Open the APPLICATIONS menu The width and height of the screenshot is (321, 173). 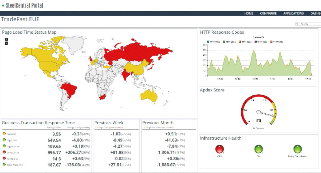(x=293, y=13)
